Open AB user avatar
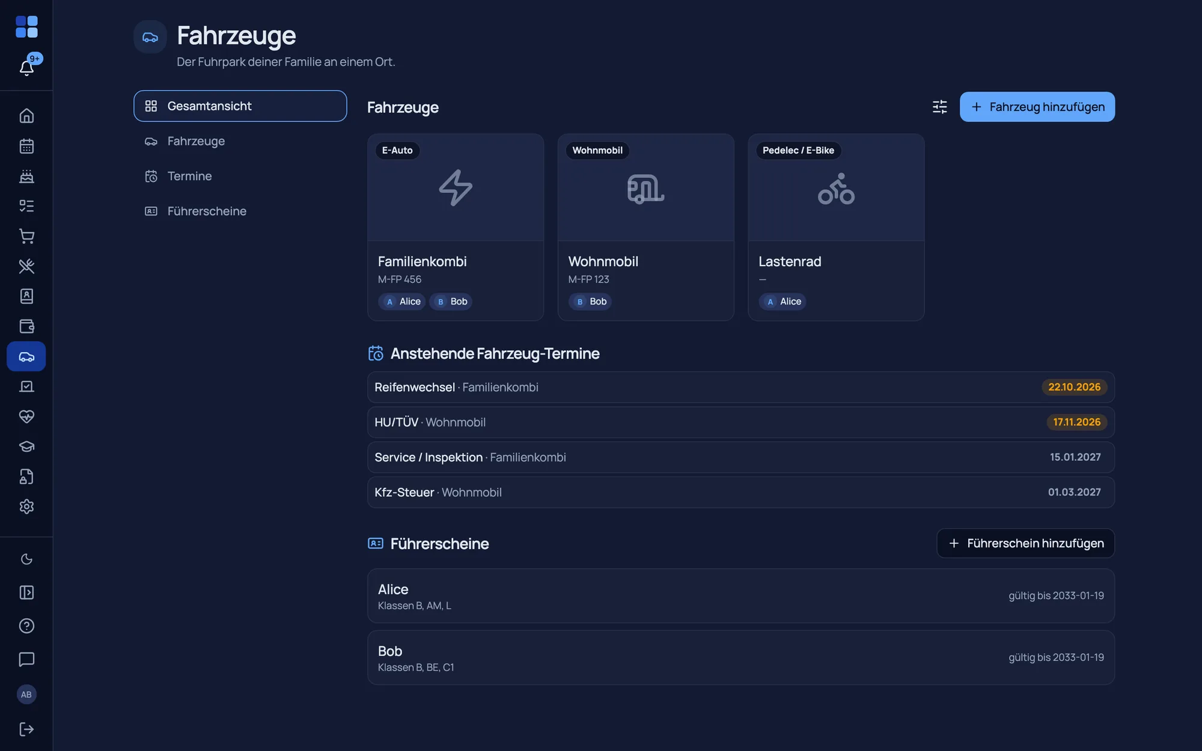This screenshot has width=1202, height=751. [x=26, y=695]
